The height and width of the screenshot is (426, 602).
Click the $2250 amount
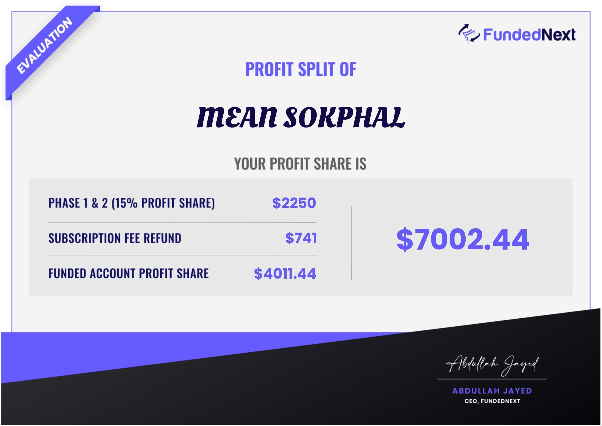(x=294, y=203)
